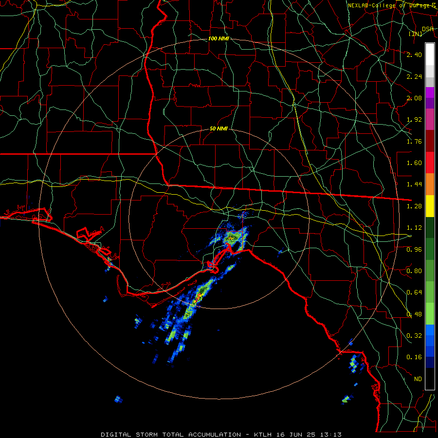Image resolution: width=438 pixels, height=438 pixels.
Task: Select the 2.08 legend value
Action: point(414,98)
